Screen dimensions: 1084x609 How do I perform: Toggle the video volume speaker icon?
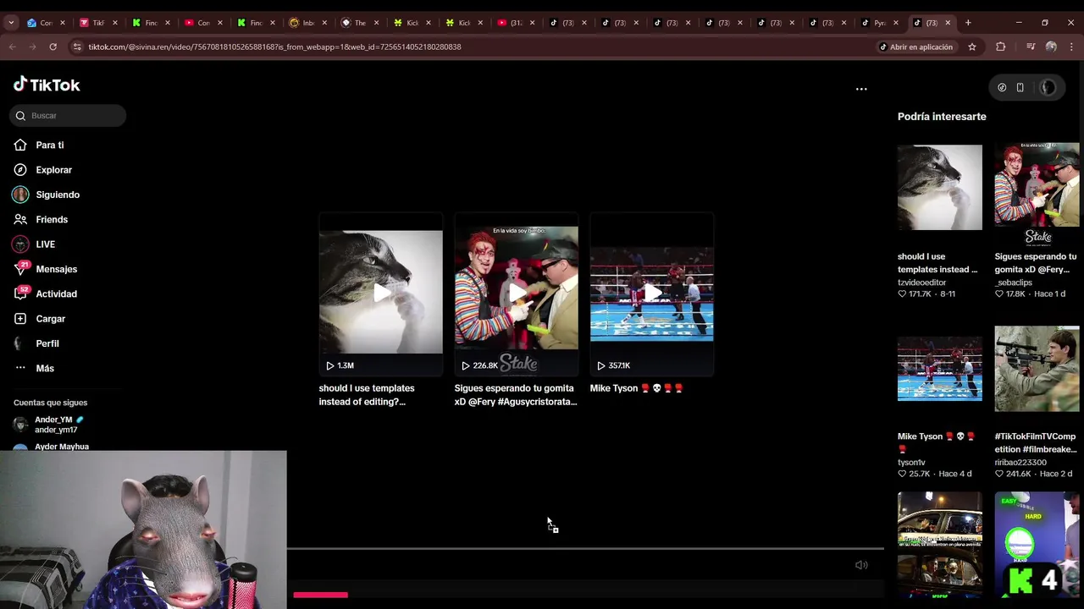pos(861,565)
